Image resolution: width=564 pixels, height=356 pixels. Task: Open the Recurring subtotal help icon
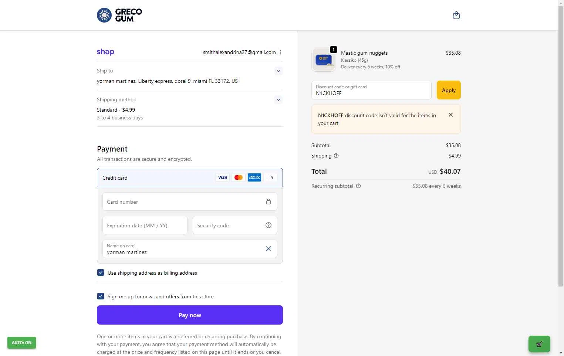point(358,186)
